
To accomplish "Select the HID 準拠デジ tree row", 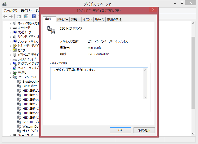I will tap(29, 104).
